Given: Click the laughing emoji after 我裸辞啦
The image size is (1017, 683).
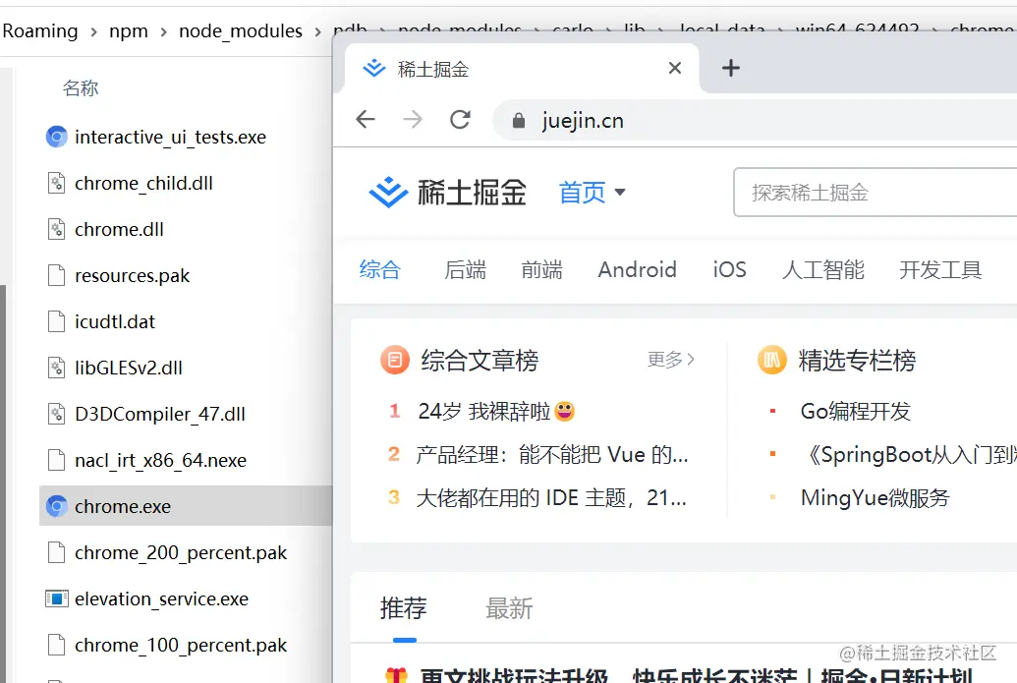Looking at the screenshot, I should click(565, 411).
